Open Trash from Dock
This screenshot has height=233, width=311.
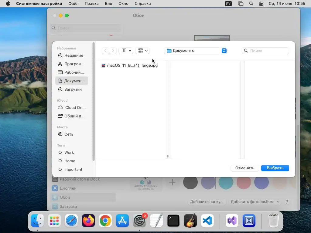274,221
